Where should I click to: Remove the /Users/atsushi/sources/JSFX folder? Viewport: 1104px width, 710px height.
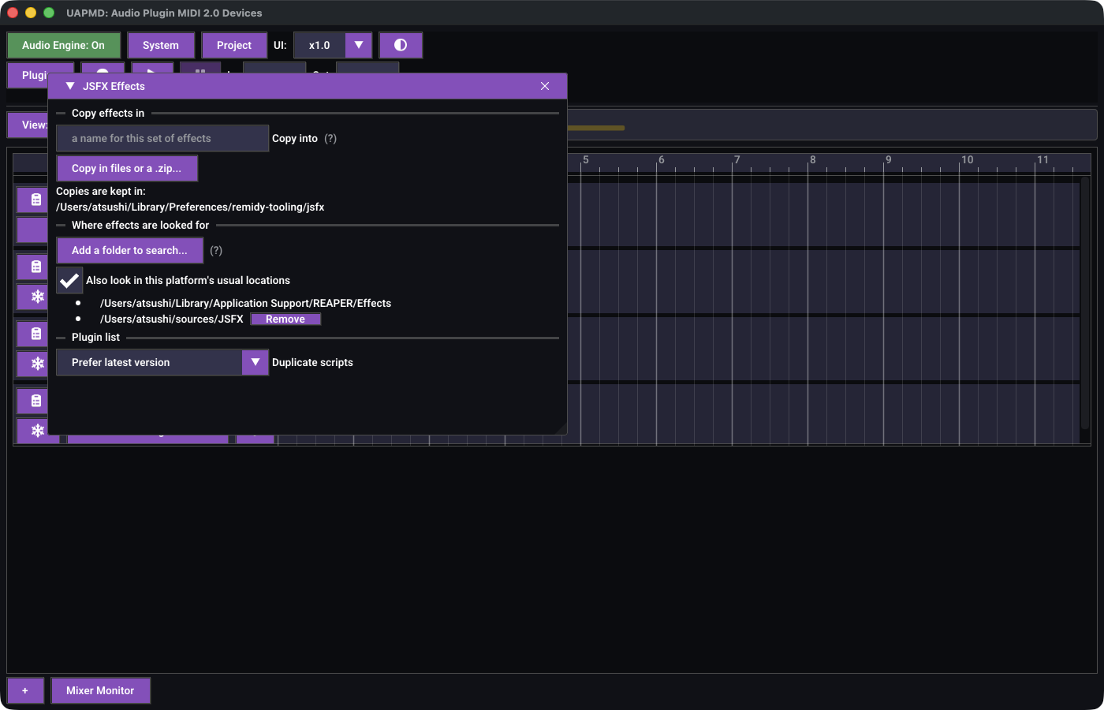[x=285, y=319]
